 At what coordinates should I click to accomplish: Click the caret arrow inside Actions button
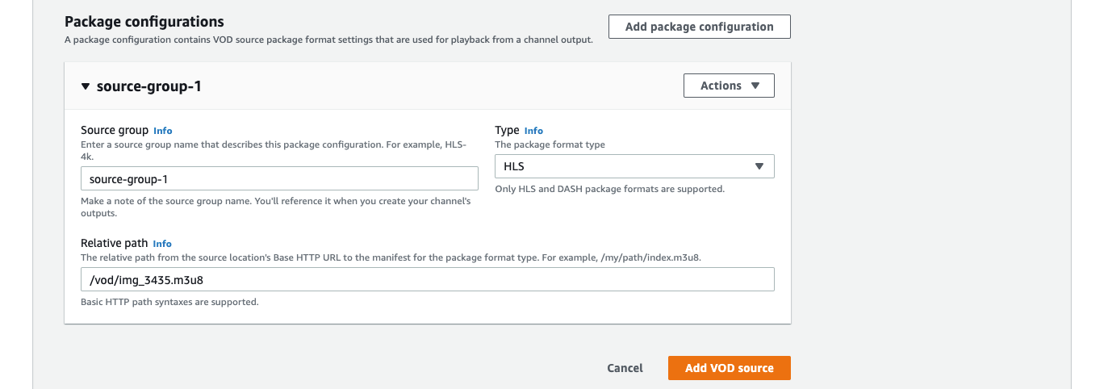point(755,86)
